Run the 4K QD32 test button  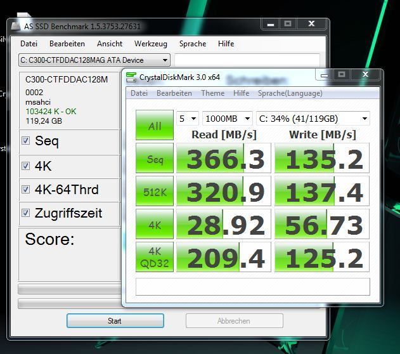155,257
